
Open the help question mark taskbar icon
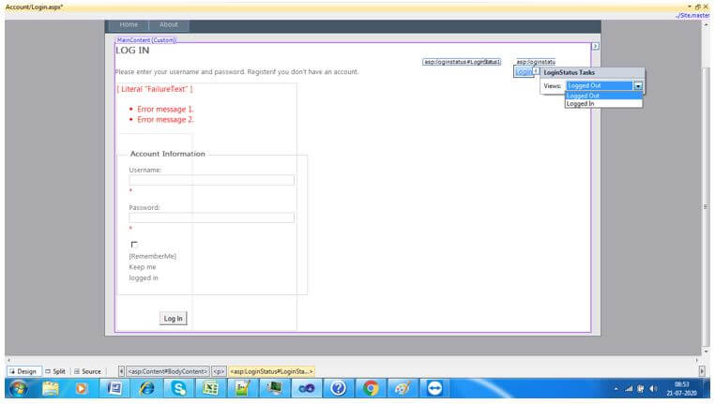pos(339,388)
